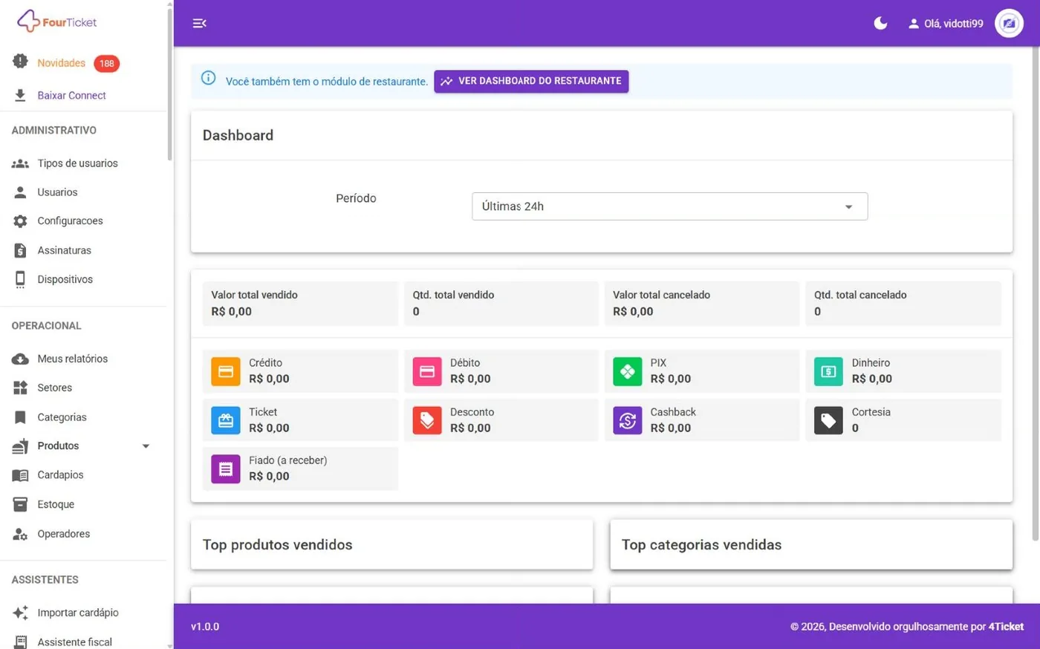1040x649 pixels.
Task: Click the Valor total vendido card
Action: pos(300,303)
